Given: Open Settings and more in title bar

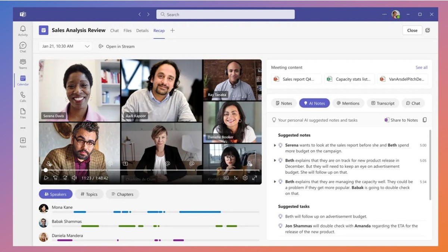Looking at the screenshot, I should pyautogui.click(x=385, y=15).
